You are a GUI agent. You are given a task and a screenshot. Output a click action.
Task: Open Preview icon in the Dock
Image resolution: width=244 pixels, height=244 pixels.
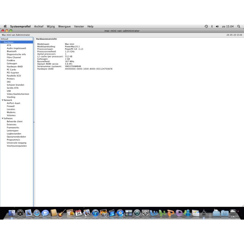click(x=87, y=213)
